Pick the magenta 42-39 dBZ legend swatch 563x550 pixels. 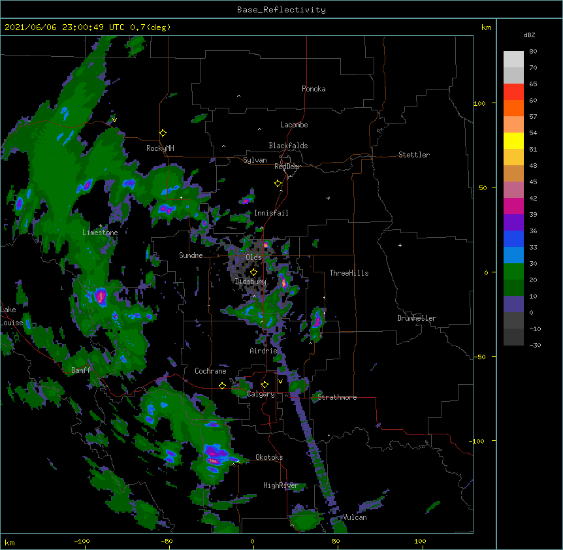click(x=513, y=206)
